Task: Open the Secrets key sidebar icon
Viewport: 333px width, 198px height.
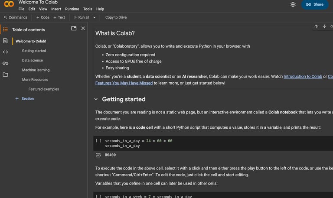Action: coord(5,63)
